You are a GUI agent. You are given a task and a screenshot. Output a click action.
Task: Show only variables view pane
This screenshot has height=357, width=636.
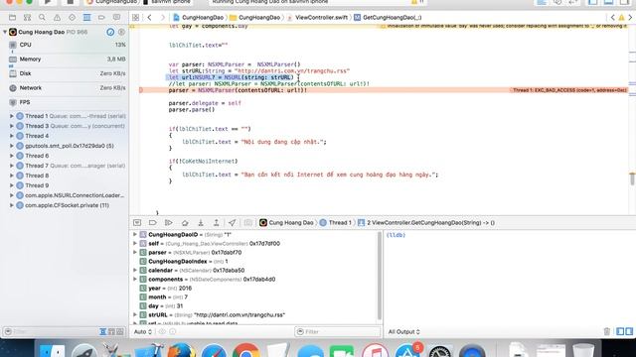point(620,331)
